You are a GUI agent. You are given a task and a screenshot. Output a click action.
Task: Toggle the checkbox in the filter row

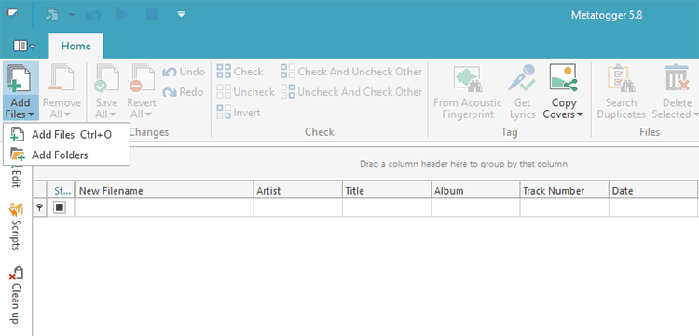pyautogui.click(x=60, y=208)
